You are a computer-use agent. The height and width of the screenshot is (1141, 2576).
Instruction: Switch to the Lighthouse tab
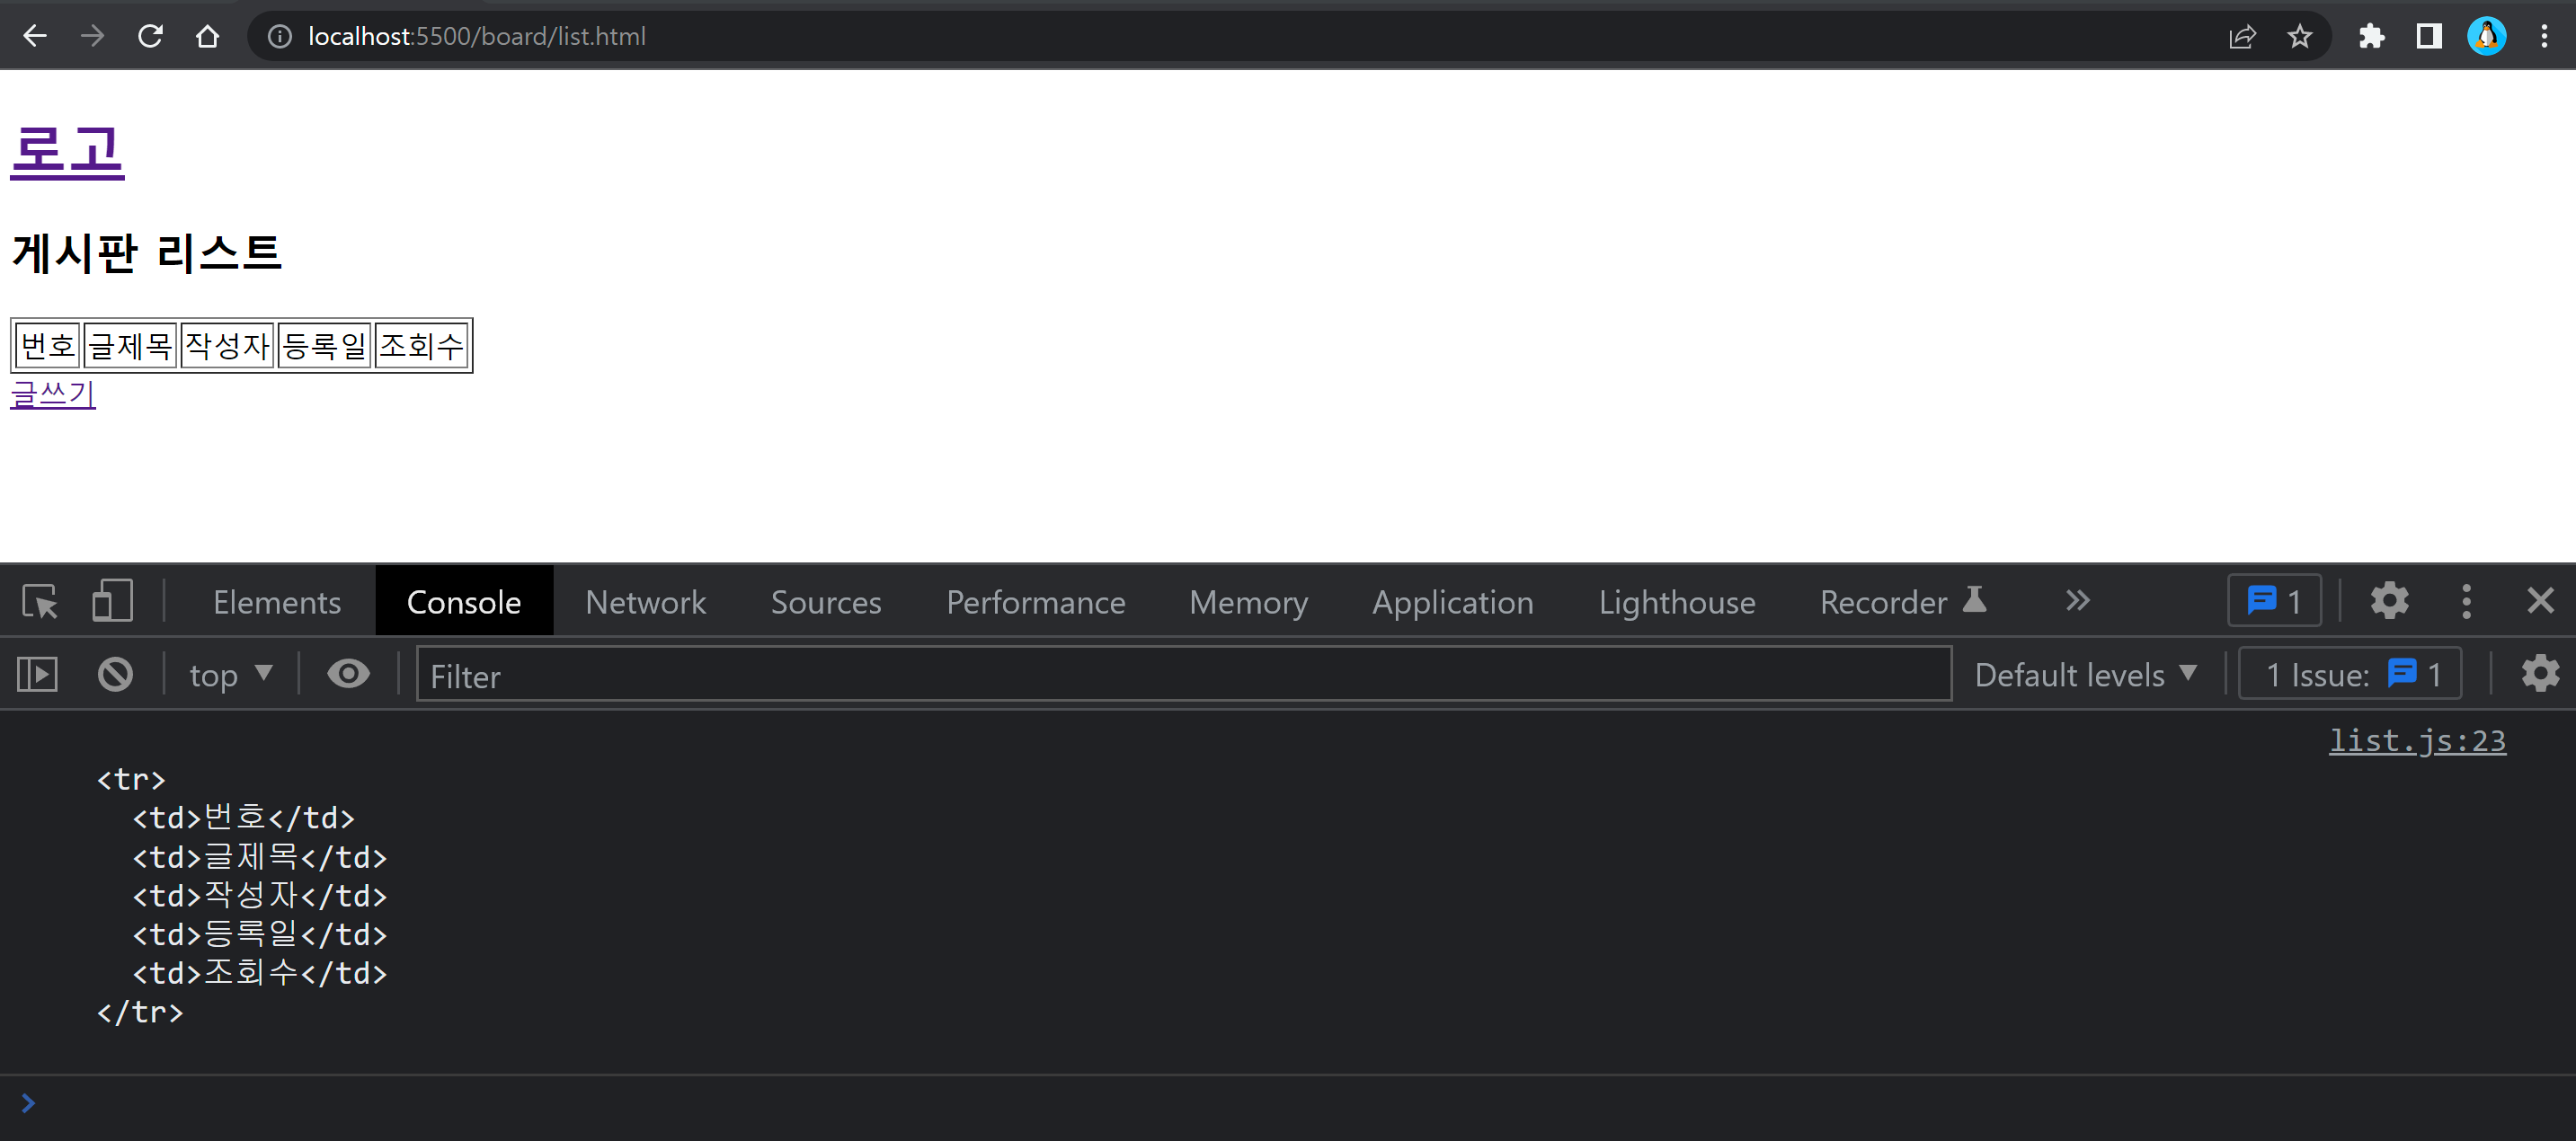coord(1677,602)
